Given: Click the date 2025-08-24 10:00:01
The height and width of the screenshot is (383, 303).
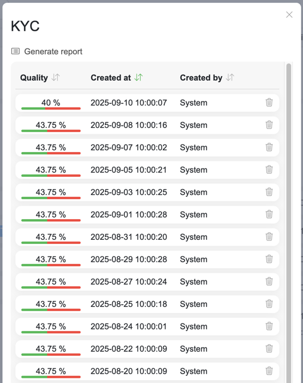Looking at the screenshot, I should click(129, 326).
